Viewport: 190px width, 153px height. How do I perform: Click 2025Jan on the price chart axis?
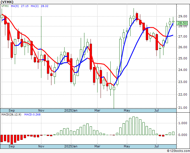click(x=71, y=110)
